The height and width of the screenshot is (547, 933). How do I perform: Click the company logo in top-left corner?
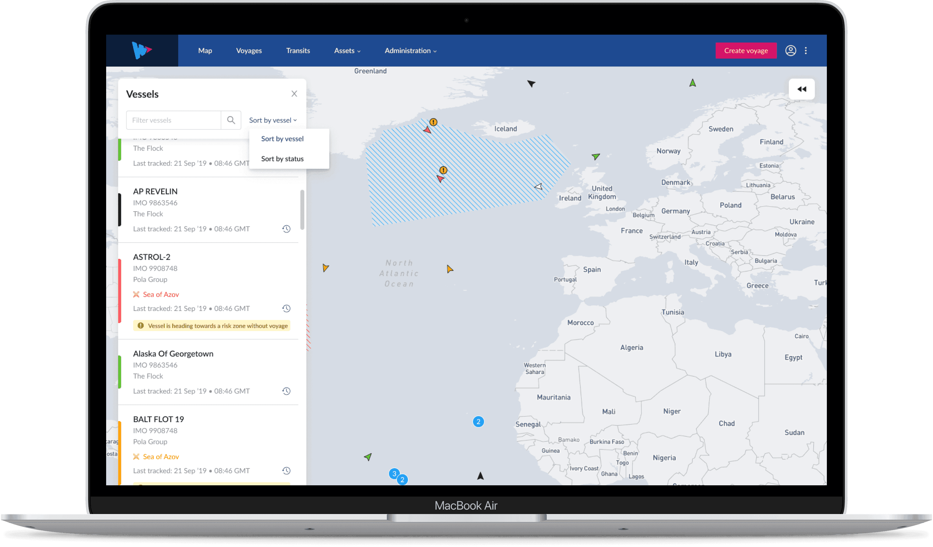(142, 50)
